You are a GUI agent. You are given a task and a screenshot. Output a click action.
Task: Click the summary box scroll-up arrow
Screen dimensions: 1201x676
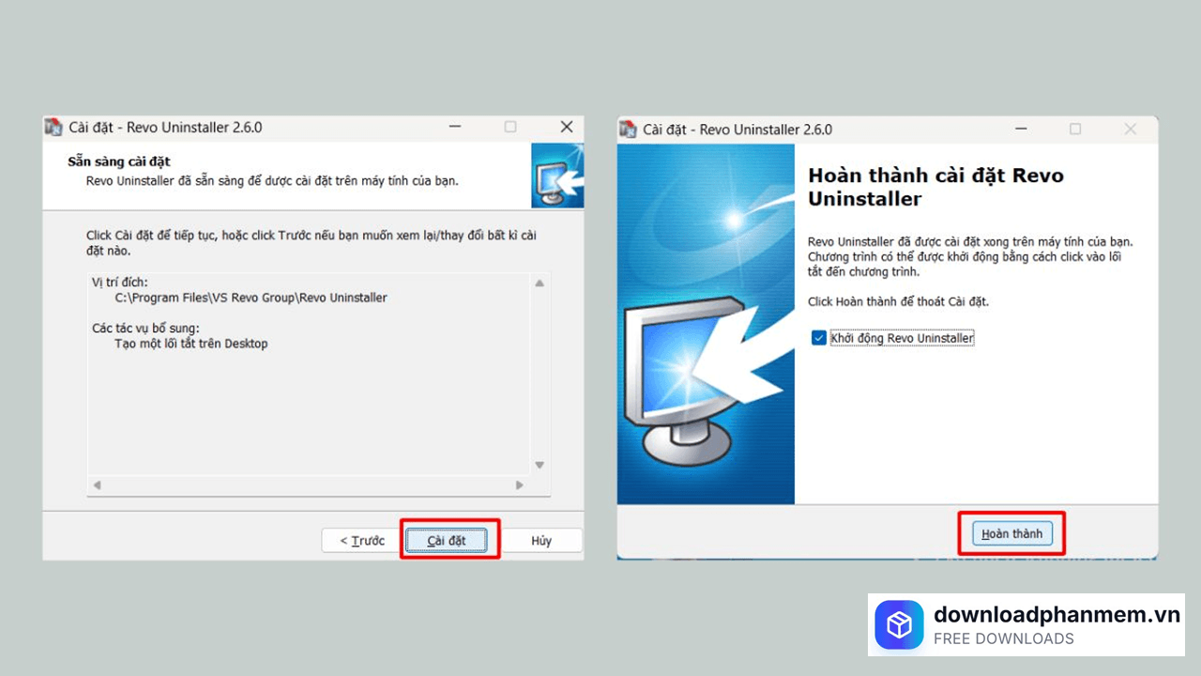pos(540,284)
